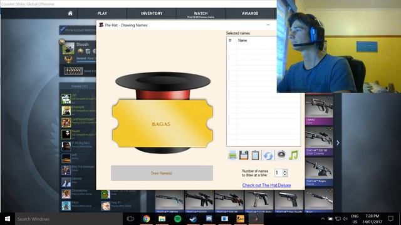Open the Windows Start menu
The image size is (401, 225).
pyautogui.click(x=8, y=219)
